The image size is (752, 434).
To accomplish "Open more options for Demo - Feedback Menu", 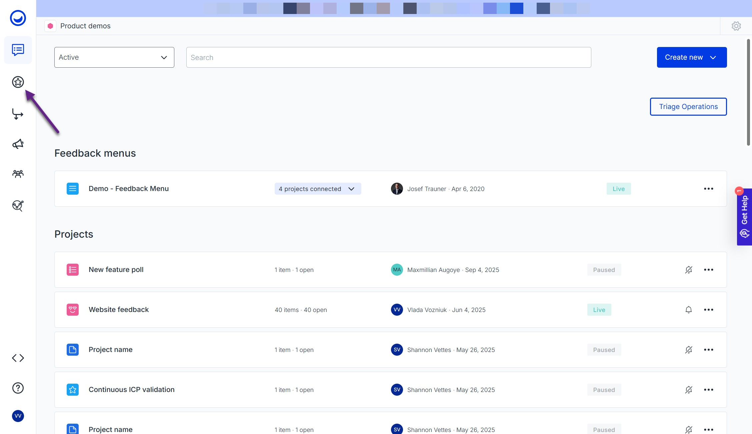I will point(709,189).
